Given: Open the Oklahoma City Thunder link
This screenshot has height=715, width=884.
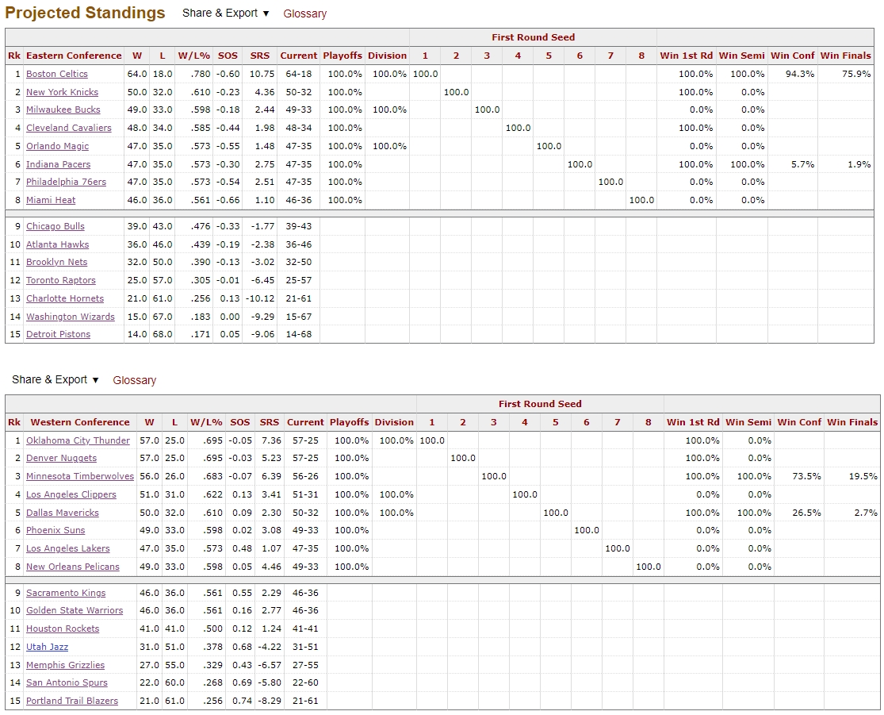Looking at the screenshot, I should pos(78,440).
